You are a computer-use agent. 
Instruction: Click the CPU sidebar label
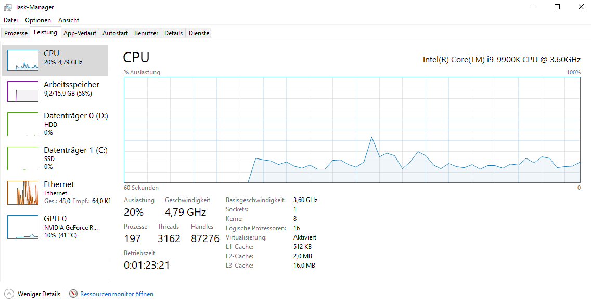coord(52,54)
